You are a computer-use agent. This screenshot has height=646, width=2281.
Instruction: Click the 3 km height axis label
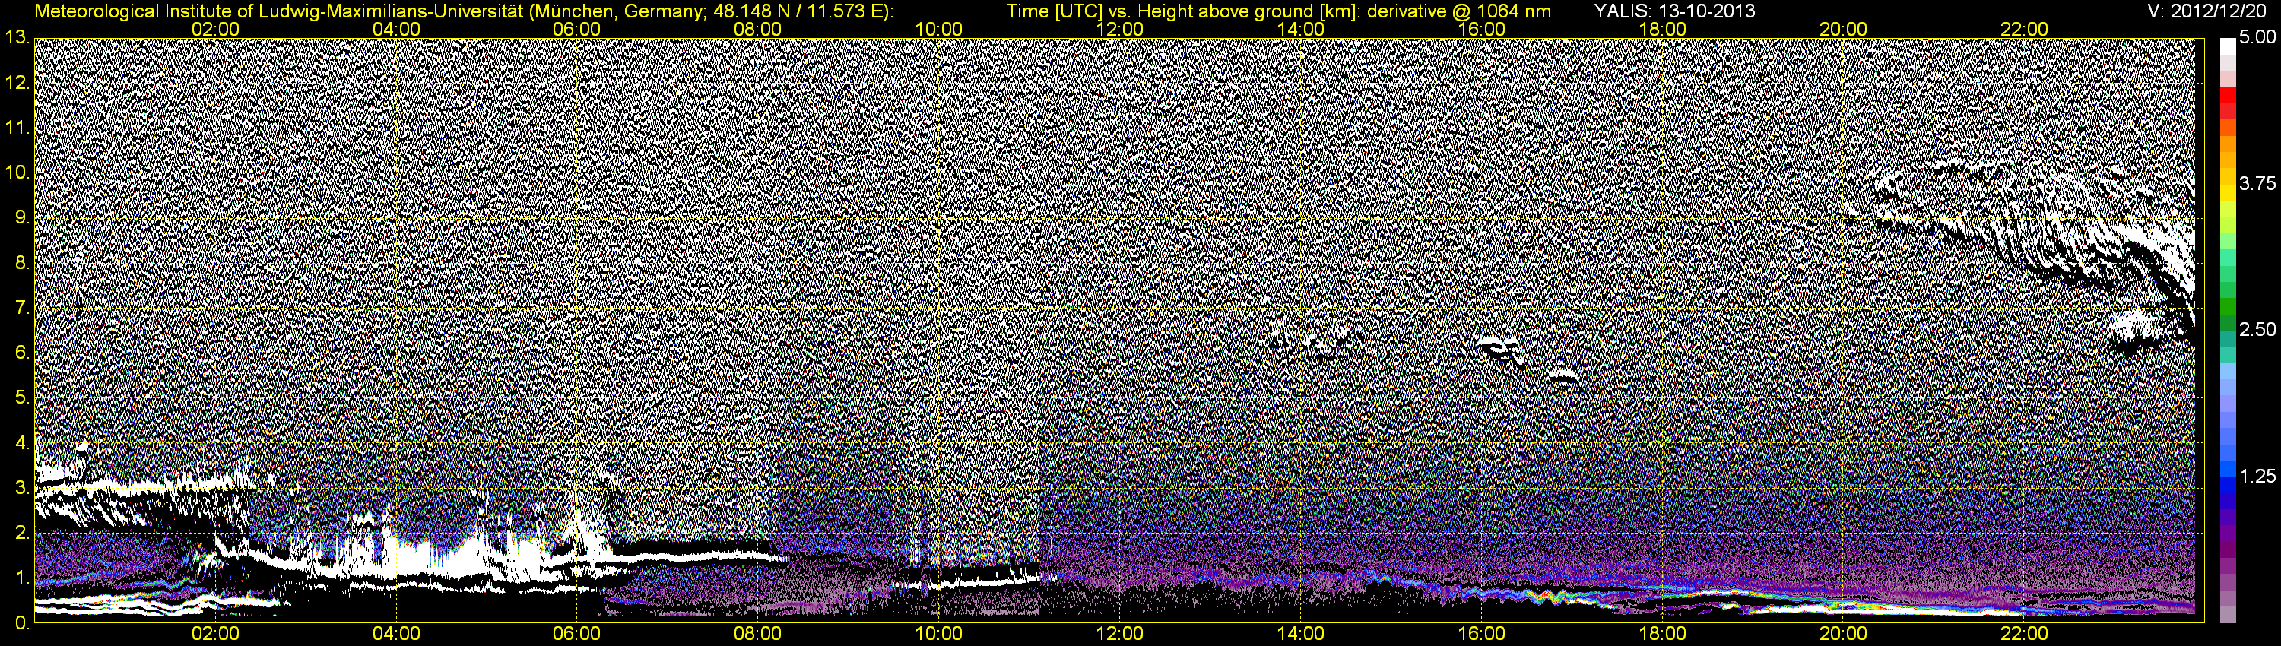pyautogui.click(x=21, y=488)
